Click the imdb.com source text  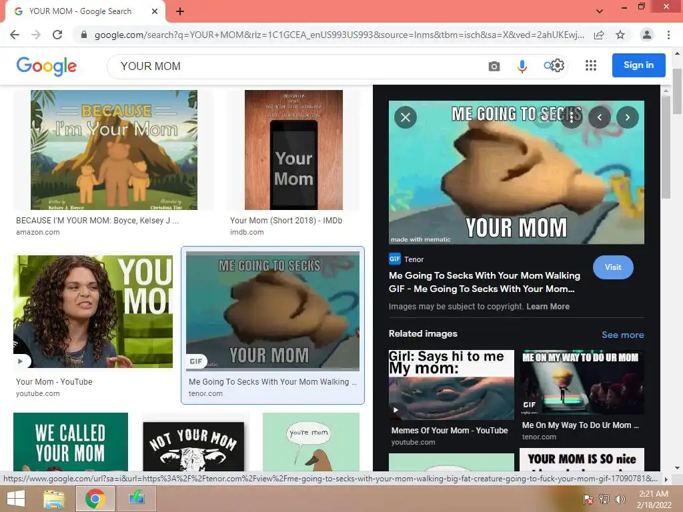[247, 232]
